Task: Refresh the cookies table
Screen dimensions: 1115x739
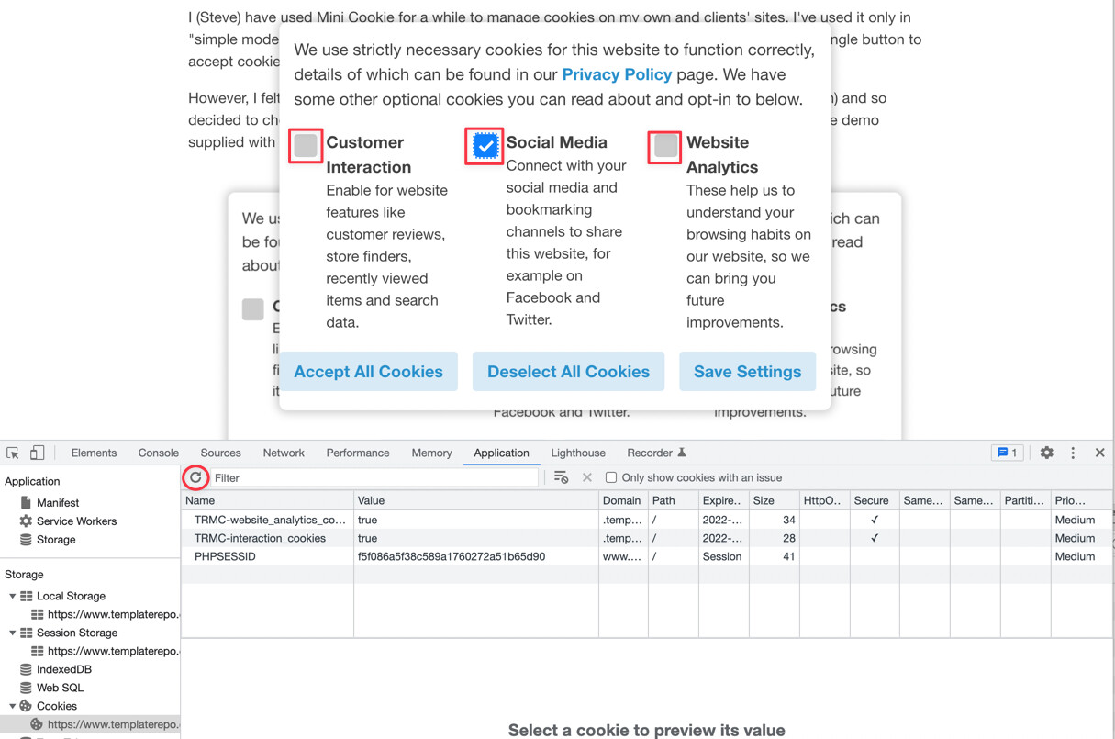Action: (x=195, y=477)
